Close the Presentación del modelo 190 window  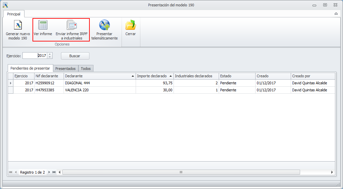pyautogui.click(x=335, y=5)
